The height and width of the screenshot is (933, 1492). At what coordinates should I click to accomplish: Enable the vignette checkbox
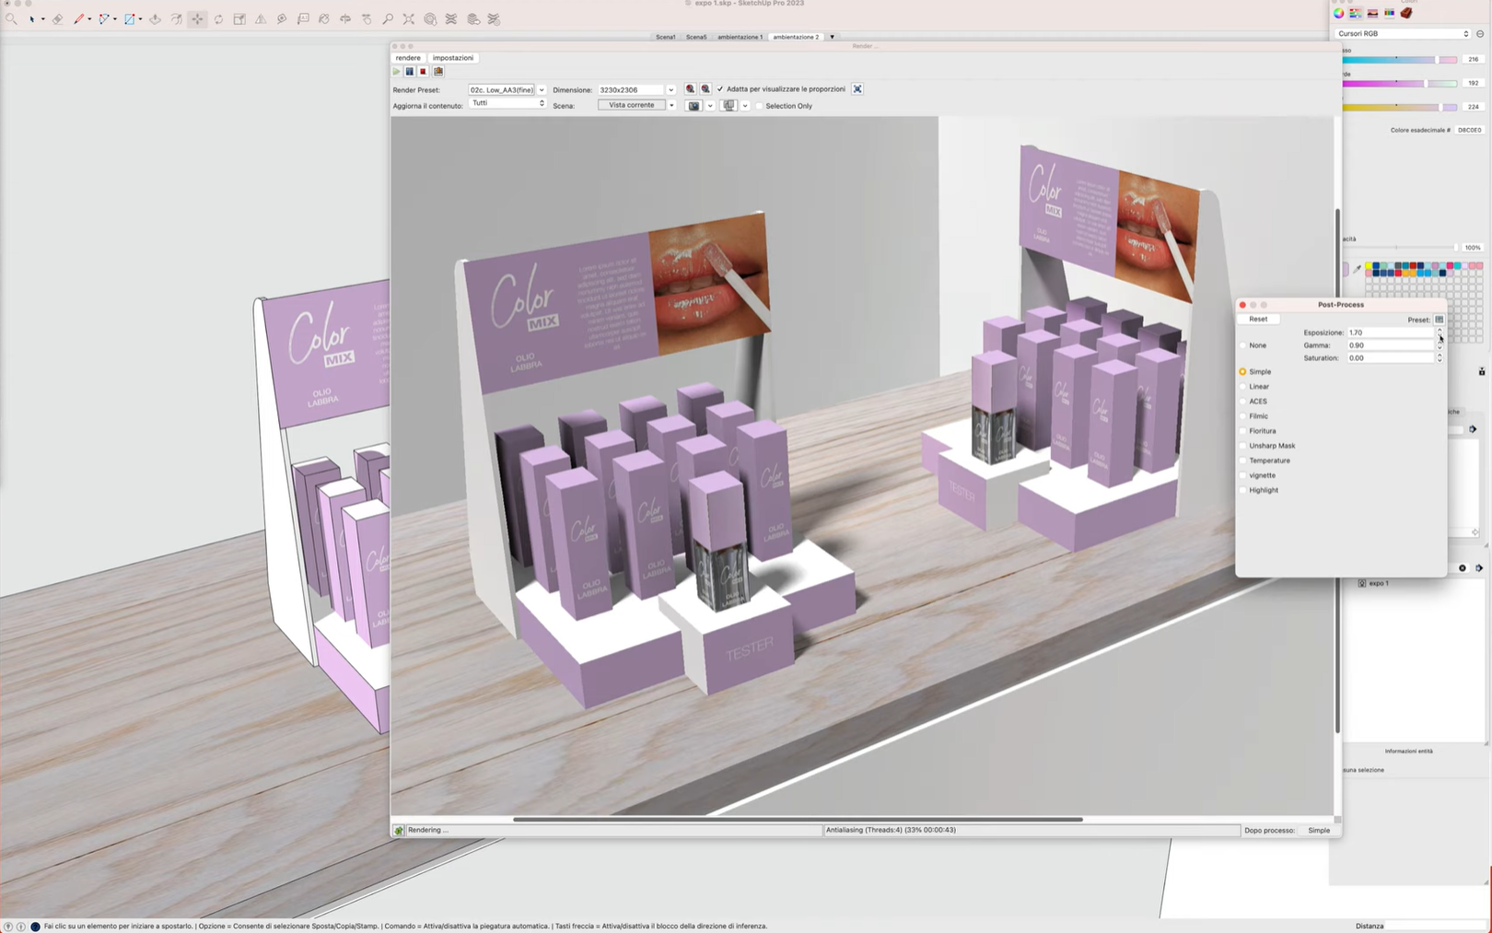[x=1242, y=475]
